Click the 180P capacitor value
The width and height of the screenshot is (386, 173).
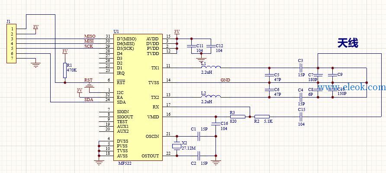312,80
